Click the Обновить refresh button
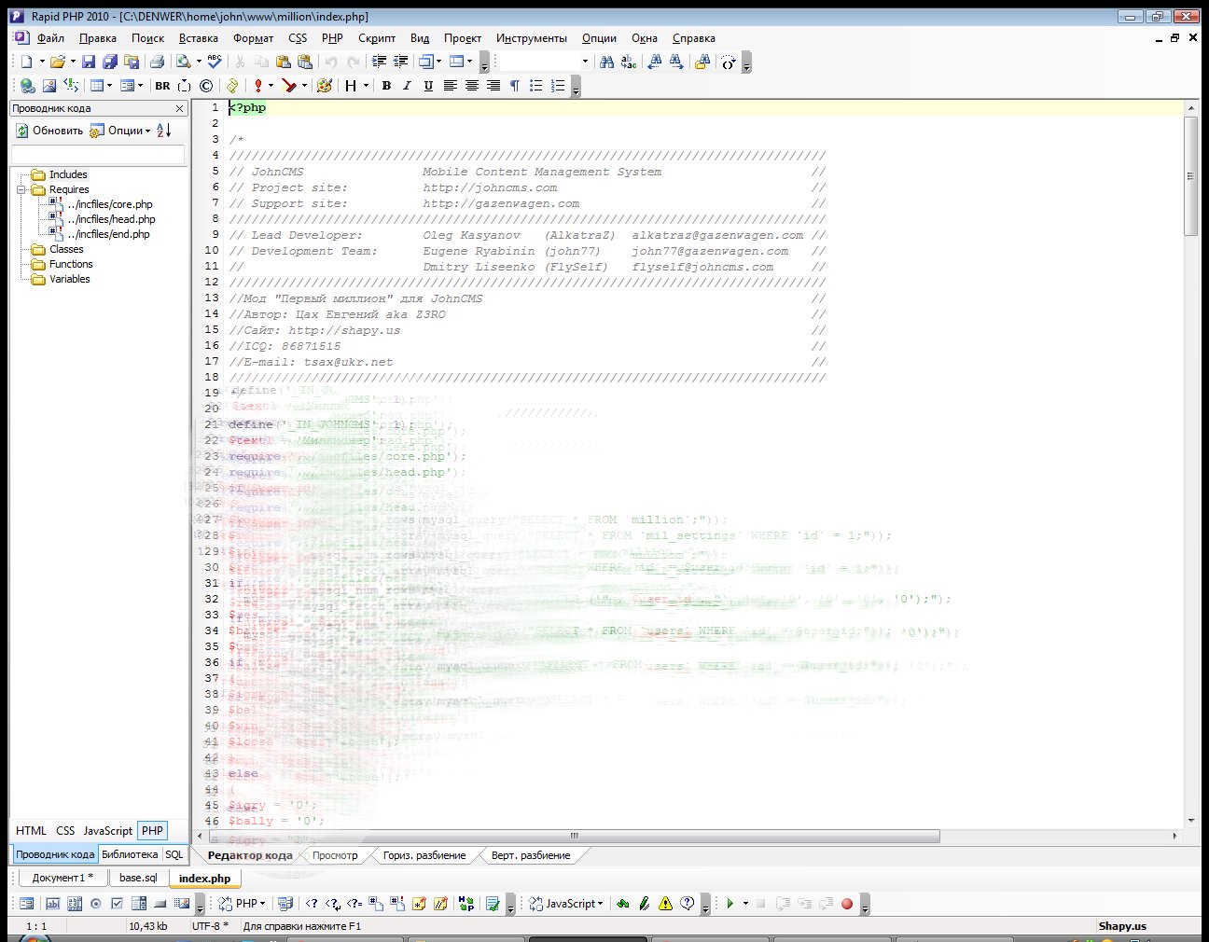1209x942 pixels. [x=49, y=131]
